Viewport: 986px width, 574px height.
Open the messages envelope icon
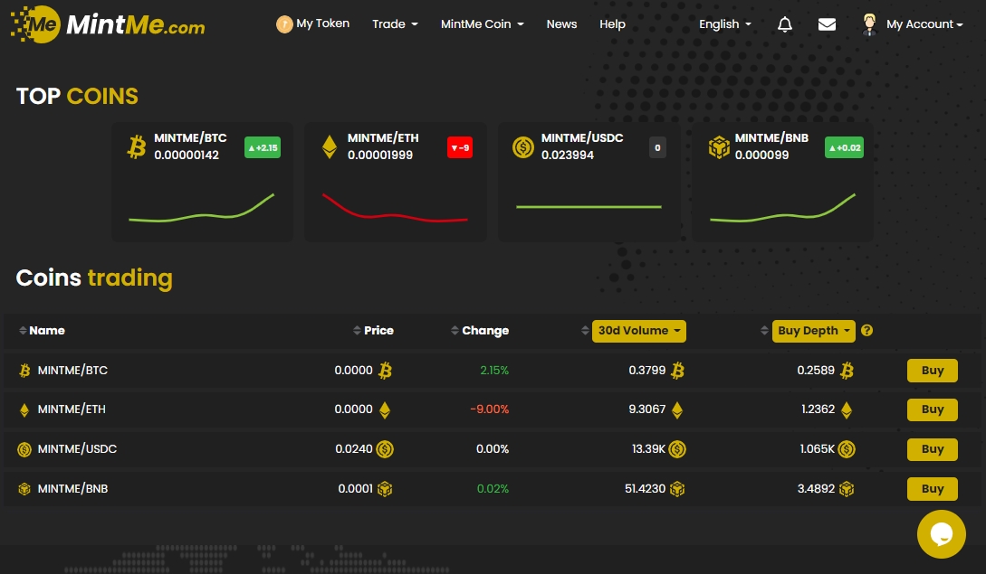827,24
